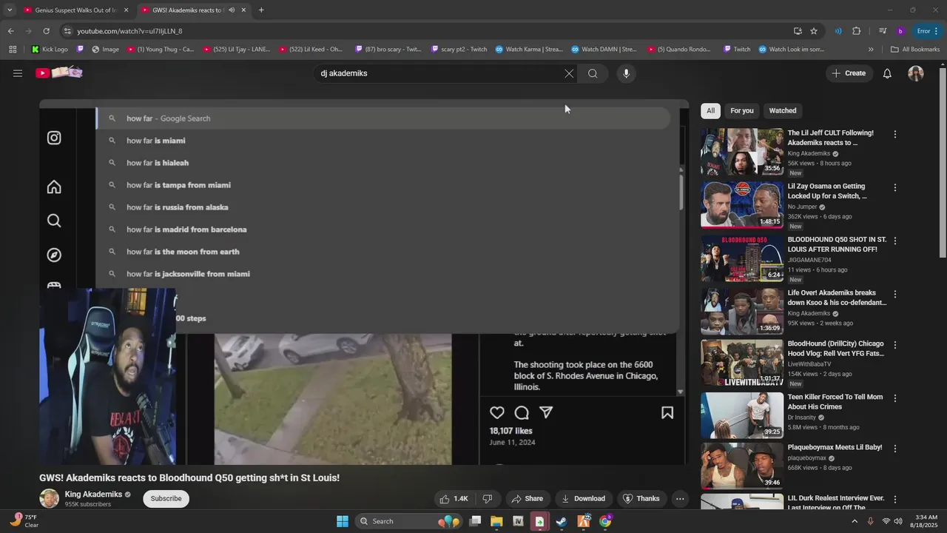Viewport: 947px width, 533px height.
Task: Click Instagram home icon in video
Action: click(x=54, y=187)
